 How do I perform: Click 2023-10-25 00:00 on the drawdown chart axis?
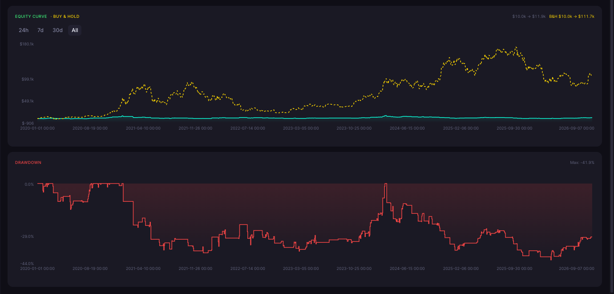tap(354, 269)
